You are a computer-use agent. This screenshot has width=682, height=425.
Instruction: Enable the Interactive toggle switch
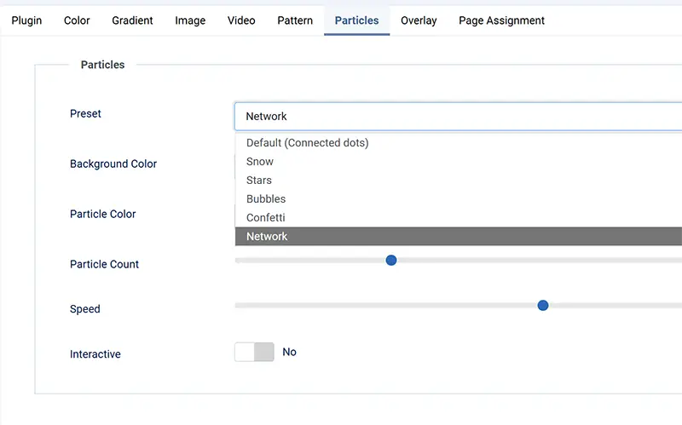click(x=254, y=352)
